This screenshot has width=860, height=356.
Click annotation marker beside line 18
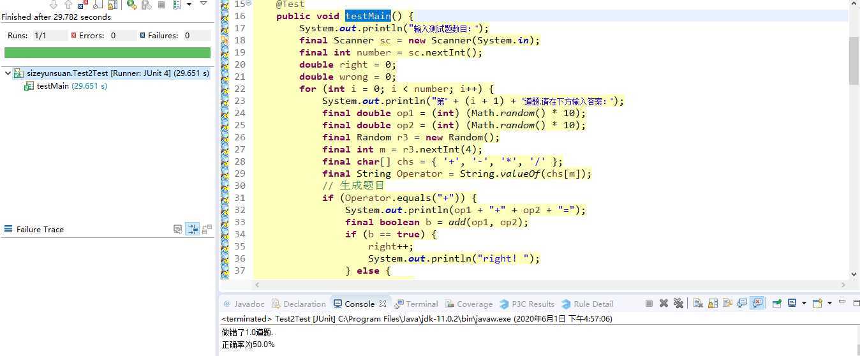[225, 40]
